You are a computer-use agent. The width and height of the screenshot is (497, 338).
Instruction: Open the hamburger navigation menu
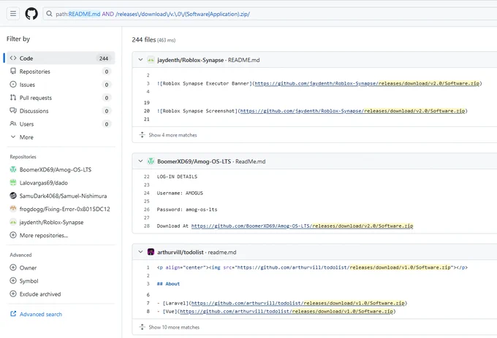click(x=13, y=14)
